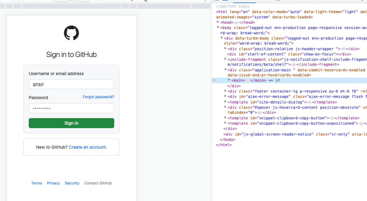
Task: Click the green Sign in button
Action: click(71, 123)
